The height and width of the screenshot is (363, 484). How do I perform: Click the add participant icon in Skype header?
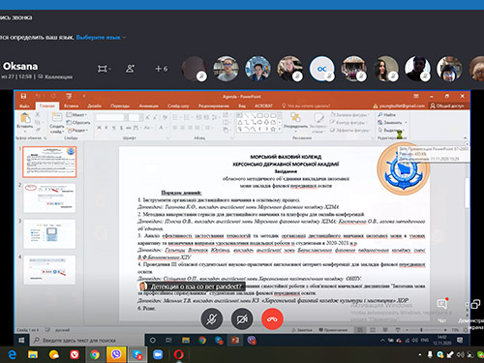click(130, 69)
